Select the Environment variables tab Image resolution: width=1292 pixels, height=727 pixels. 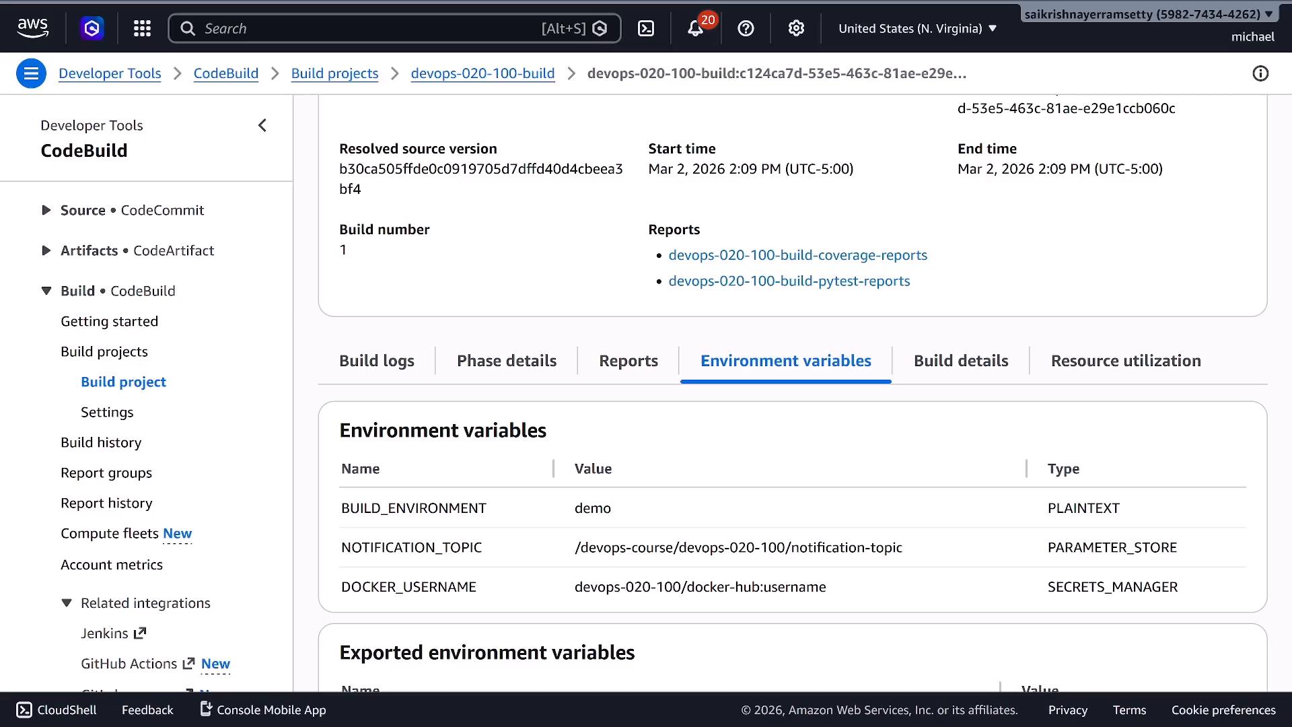(x=786, y=361)
